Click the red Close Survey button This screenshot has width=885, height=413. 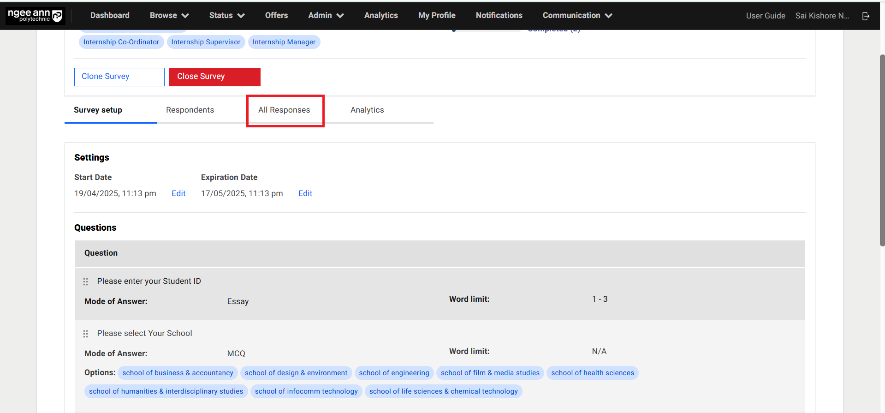[x=214, y=77]
